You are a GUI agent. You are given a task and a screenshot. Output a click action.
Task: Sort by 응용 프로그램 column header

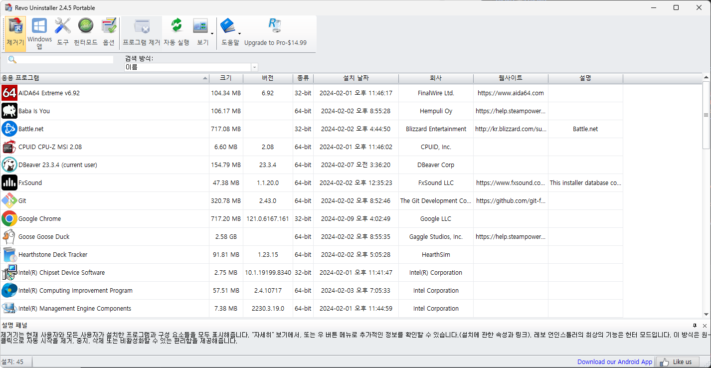[105, 78]
